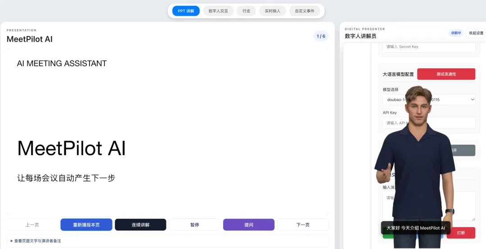
Task: Click 重新播报本页 button
Action: tap(86, 225)
